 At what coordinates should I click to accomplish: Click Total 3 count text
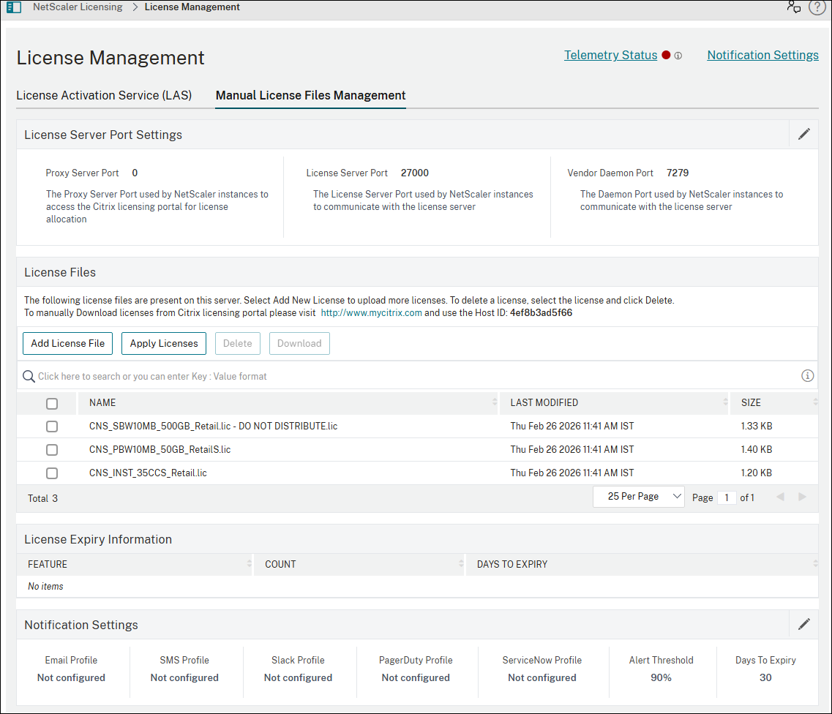pos(43,499)
